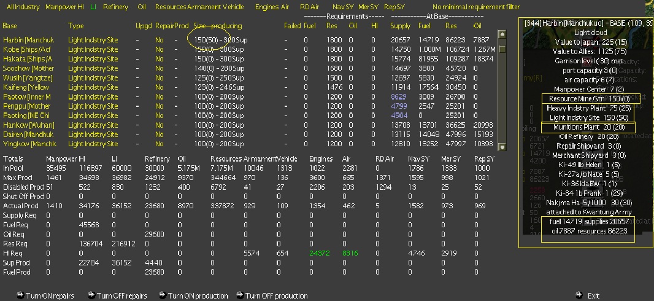654x301 pixels.
Task: Exit the industry screen
Action: pyautogui.click(x=588, y=295)
